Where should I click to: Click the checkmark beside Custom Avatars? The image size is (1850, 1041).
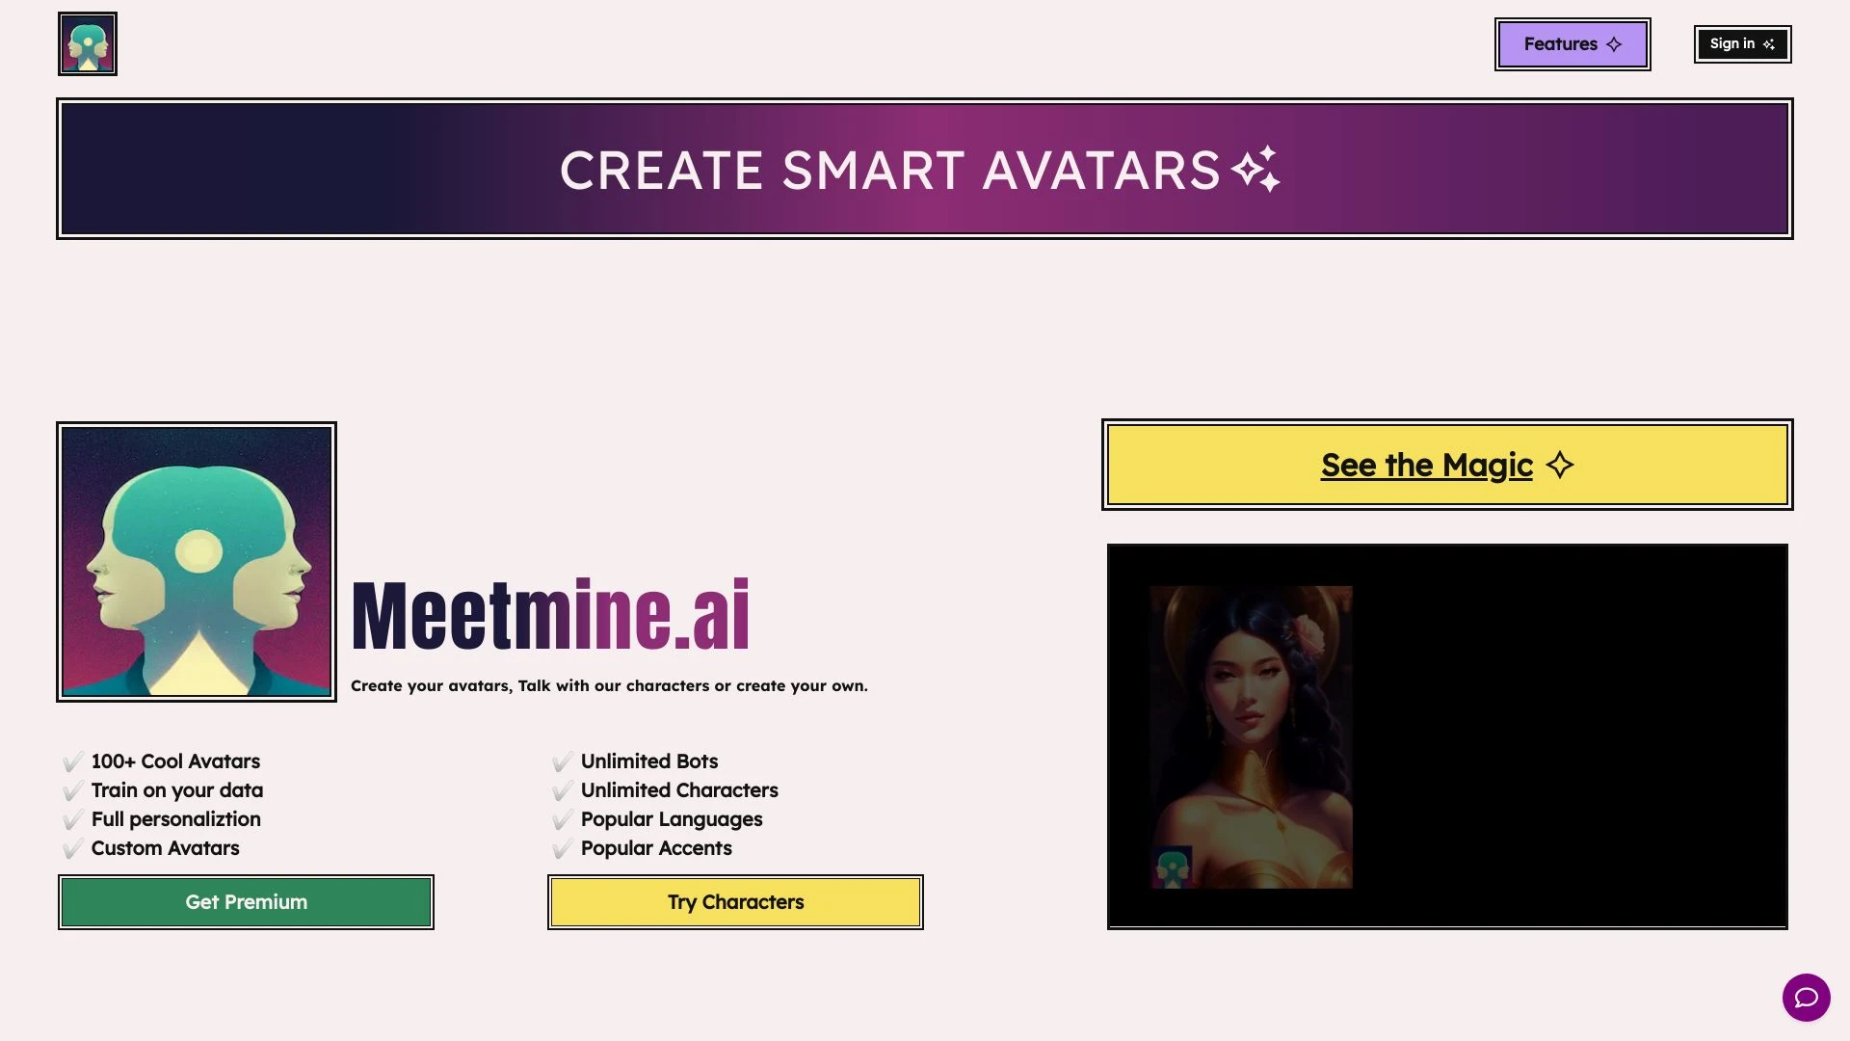click(71, 848)
